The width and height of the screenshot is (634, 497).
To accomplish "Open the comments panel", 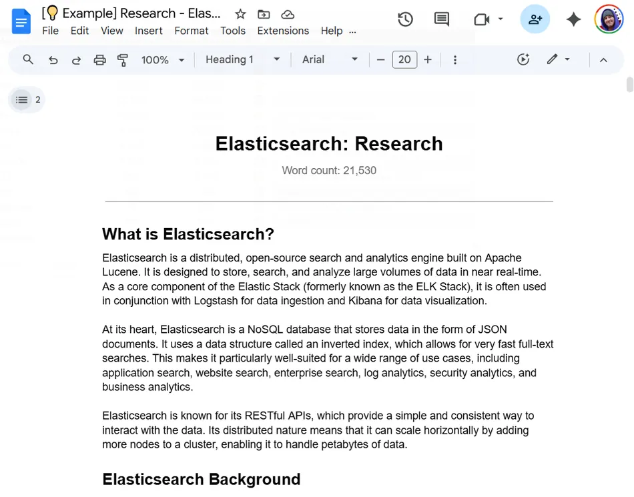I will (x=441, y=19).
